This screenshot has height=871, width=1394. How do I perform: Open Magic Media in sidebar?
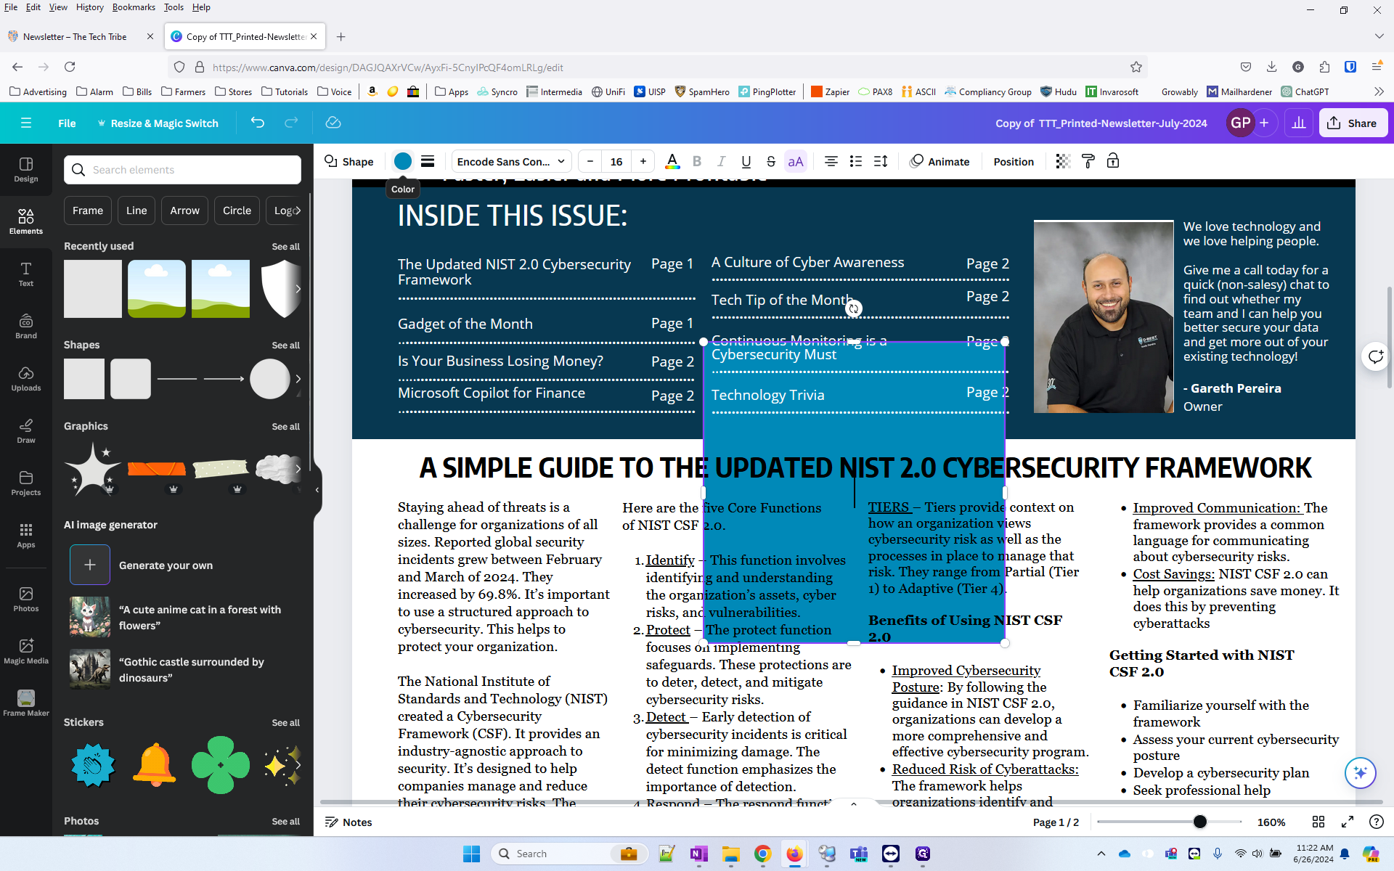tap(26, 652)
